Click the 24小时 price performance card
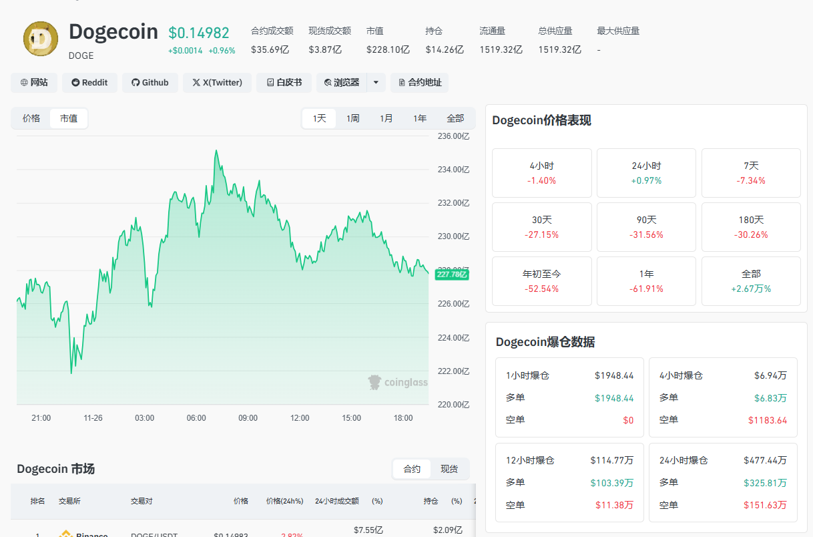Image resolution: width=813 pixels, height=537 pixels. tap(646, 173)
